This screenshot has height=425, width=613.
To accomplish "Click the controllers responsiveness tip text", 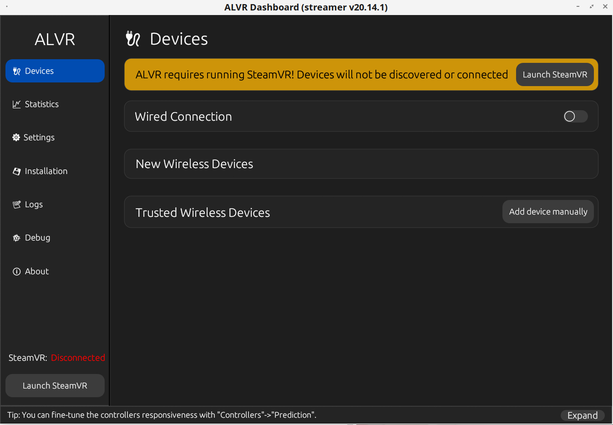I will click(x=162, y=415).
